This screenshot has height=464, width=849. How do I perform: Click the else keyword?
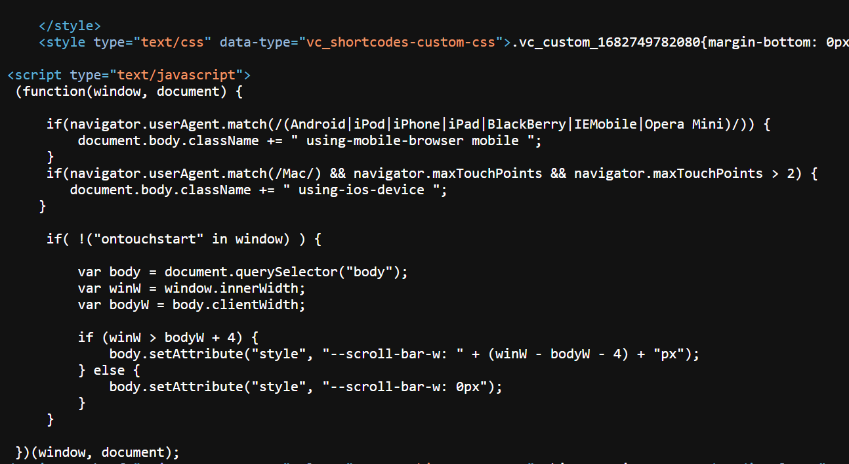(109, 371)
